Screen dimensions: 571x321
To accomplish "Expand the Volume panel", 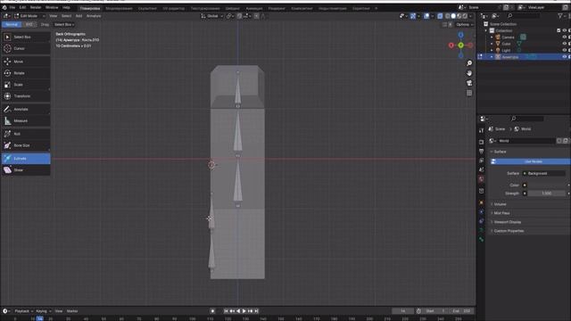I will [x=499, y=204].
